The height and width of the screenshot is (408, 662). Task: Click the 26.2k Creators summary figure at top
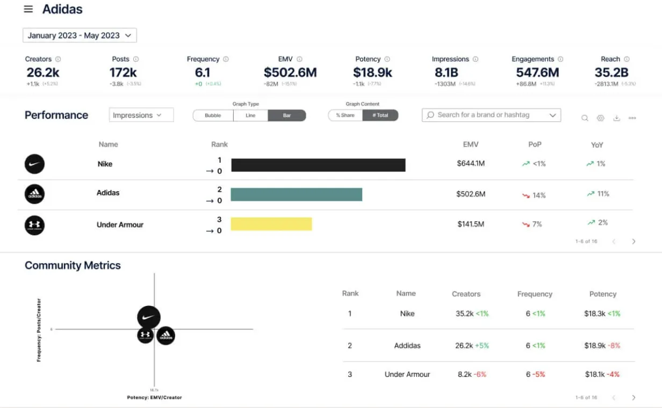point(42,72)
